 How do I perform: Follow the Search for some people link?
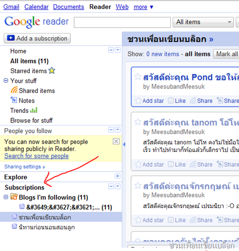tap(37, 156)
